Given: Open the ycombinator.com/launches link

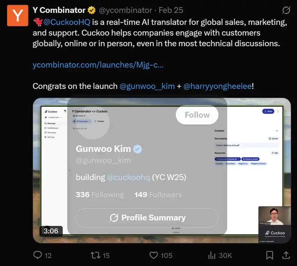Looking at the screenshot, I should (98, 65).
